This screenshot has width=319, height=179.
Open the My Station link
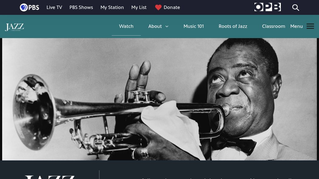tap(112, 7)
